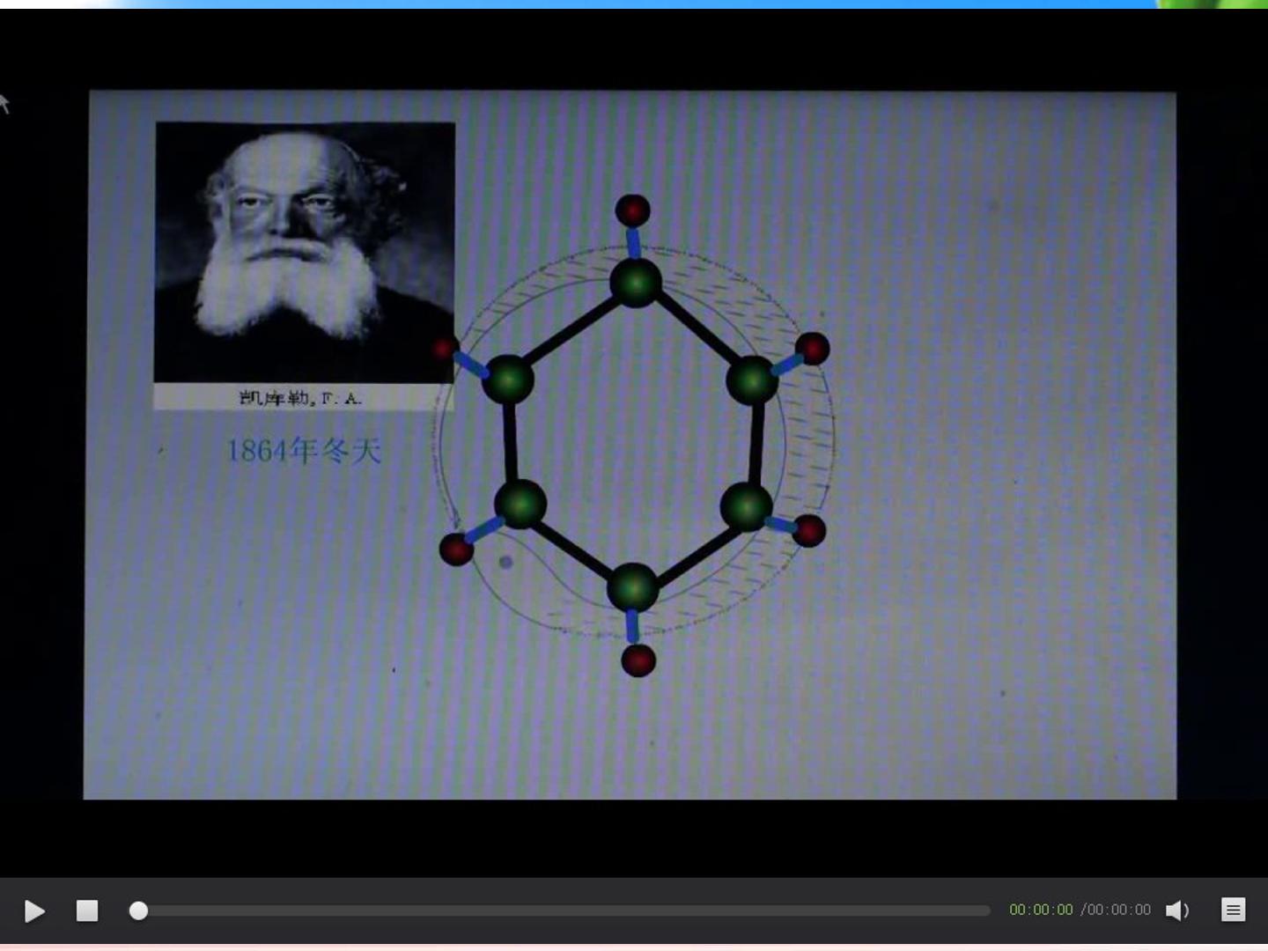The height and width of the screenshot is (951, 1268).
Task: Click the portrait name caption "凯库勒, F. A."
Action: click(300, 398)
